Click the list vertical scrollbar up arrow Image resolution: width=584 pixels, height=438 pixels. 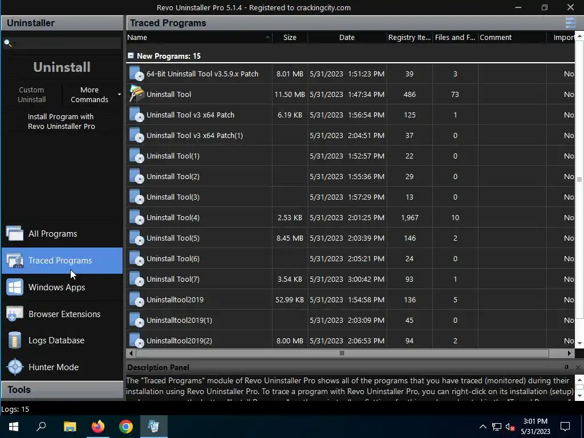click(x=579, y=36)
